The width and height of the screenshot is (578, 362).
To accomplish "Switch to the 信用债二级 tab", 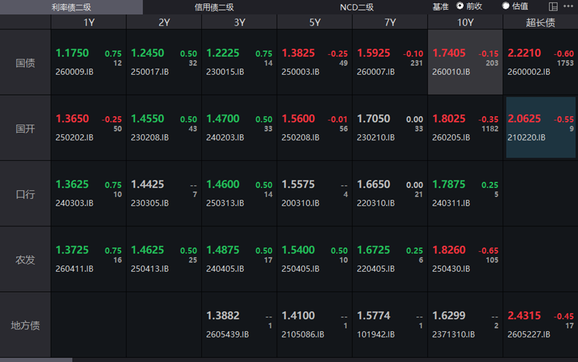I will click(x=214, y=7).
